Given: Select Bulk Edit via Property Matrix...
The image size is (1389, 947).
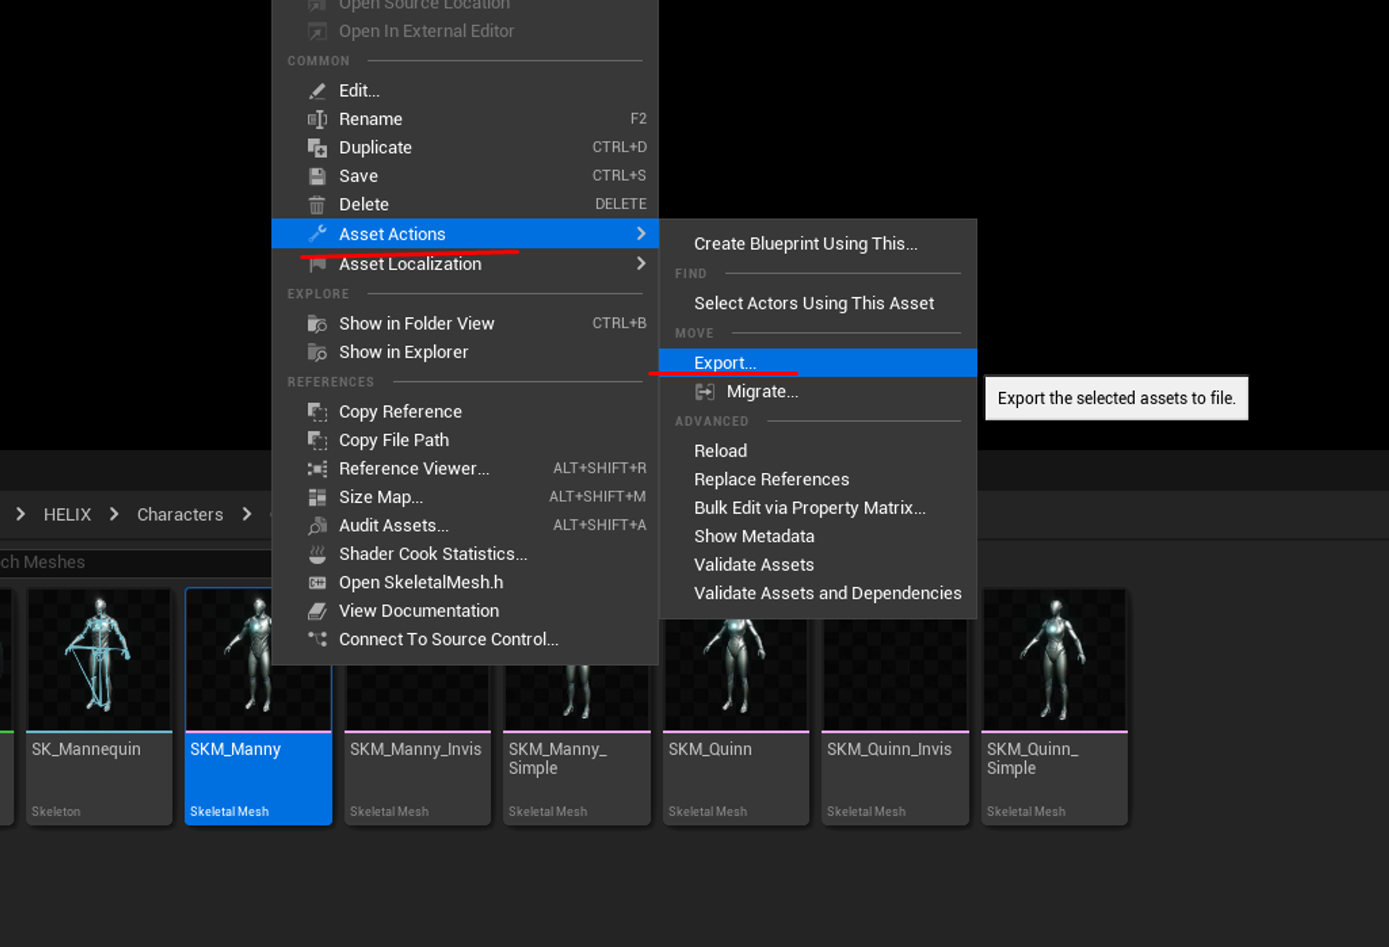Looking at the screenshot, I should pyautogui.click(x=809, y=508).
